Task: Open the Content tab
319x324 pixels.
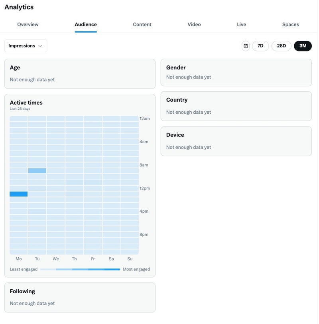Action: coord(142,24)
